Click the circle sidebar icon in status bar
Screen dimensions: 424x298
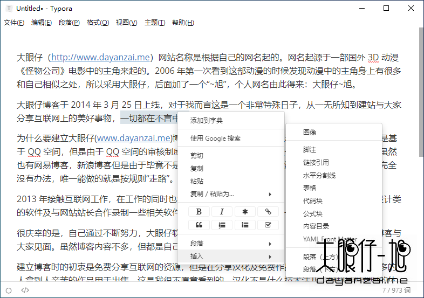(9, 290)
